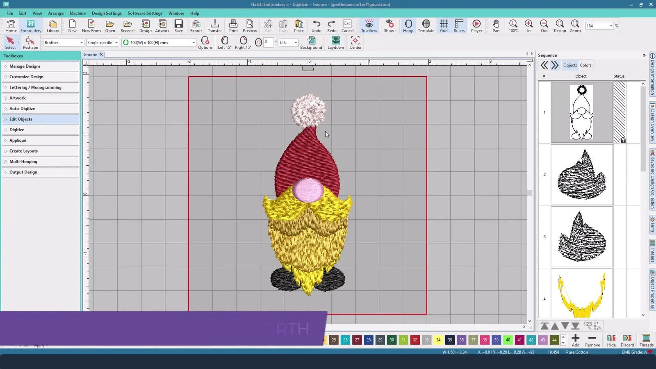This screenshot has height=369, width=656.
Task: Select the Hoop icon in the toolbar
Action: coord(408,26)
